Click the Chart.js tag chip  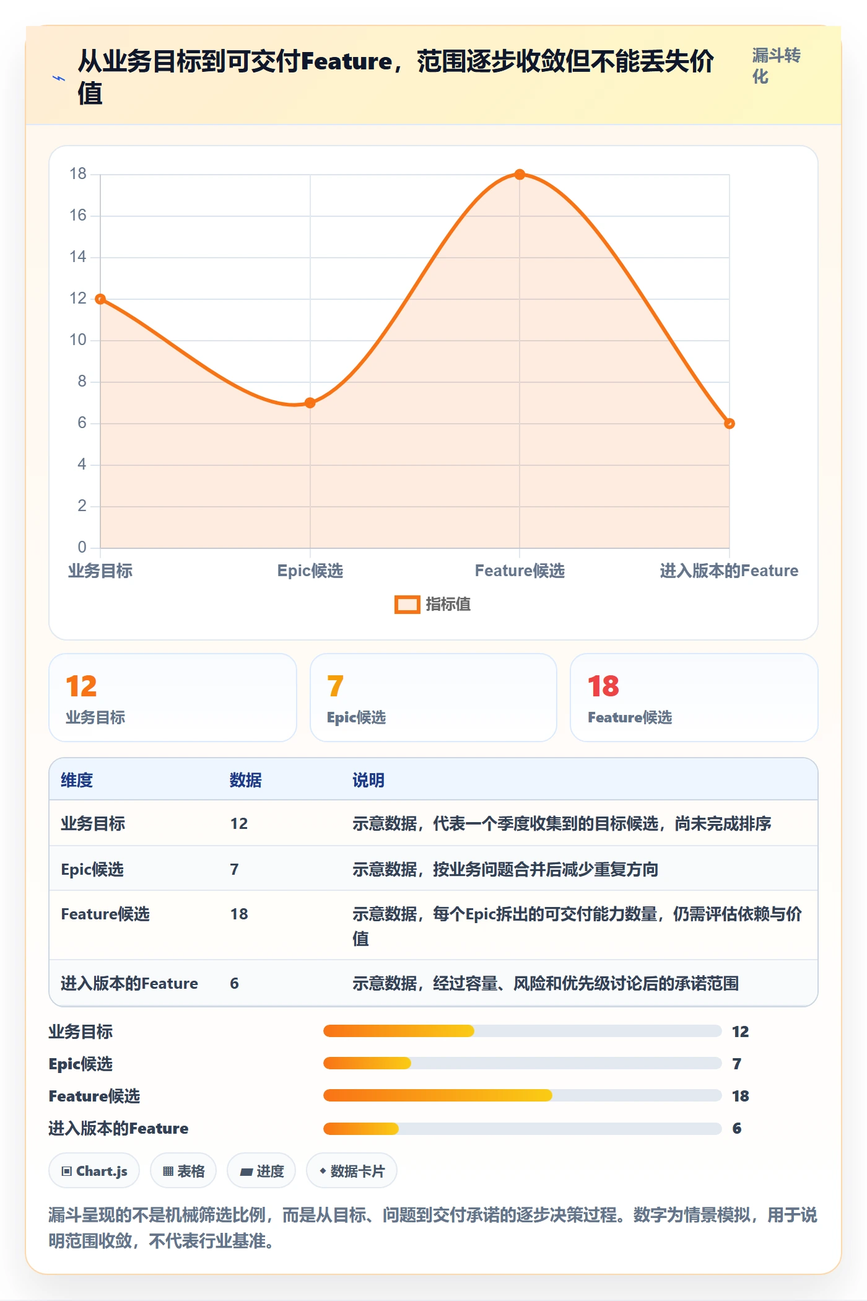click(x=94, y=1171)
